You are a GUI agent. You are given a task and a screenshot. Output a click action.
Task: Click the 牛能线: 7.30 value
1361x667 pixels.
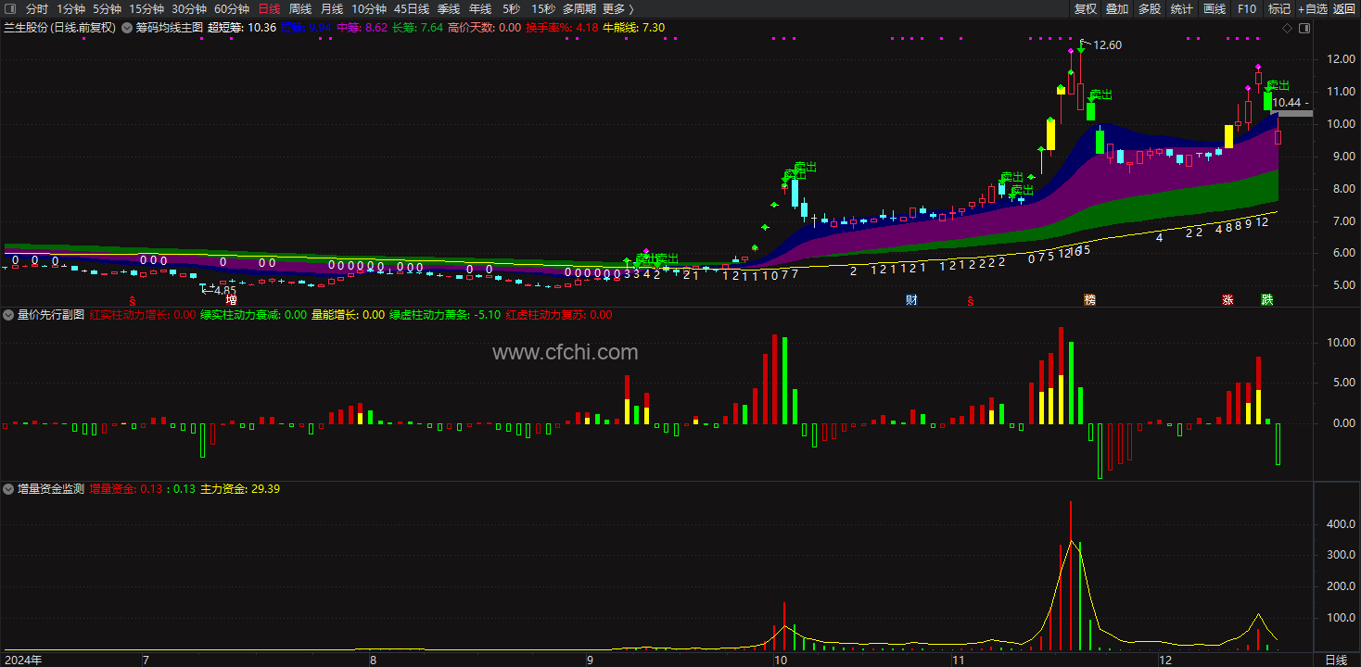pyautogui.click(x=634, y=28)
